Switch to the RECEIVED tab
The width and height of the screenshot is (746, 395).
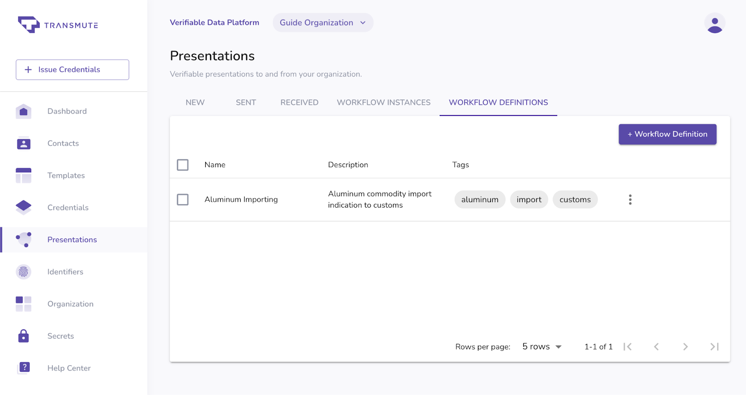(299, 102)
